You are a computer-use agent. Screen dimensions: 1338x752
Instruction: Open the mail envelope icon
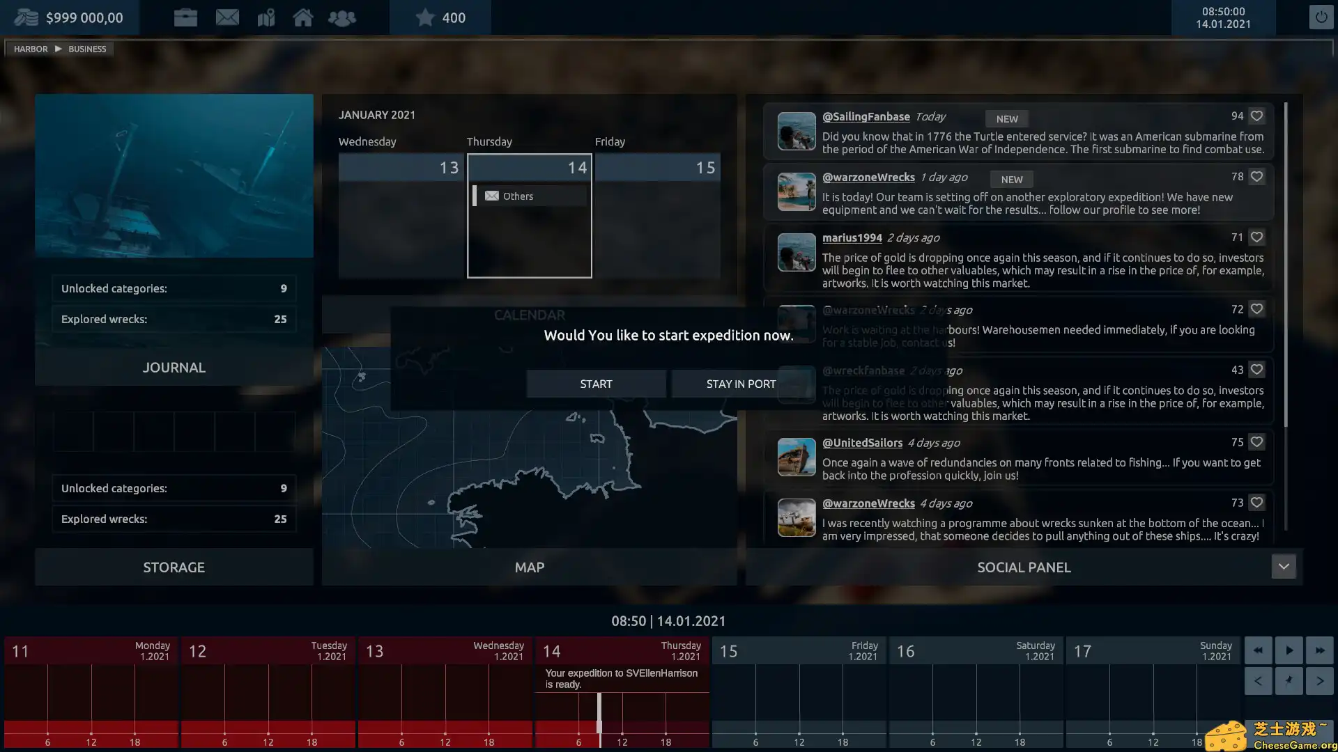[227, 17]
